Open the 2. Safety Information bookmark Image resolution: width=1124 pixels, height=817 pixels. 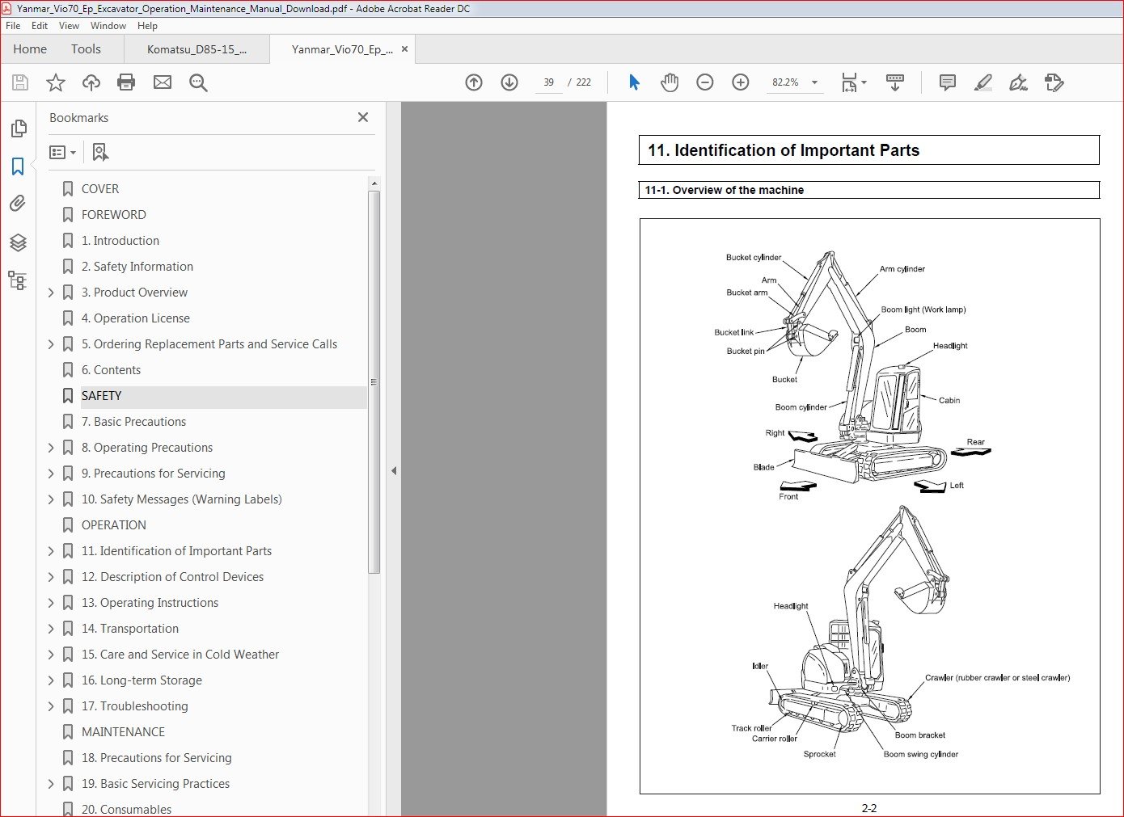pyautogui.click(x=137, y=267)
